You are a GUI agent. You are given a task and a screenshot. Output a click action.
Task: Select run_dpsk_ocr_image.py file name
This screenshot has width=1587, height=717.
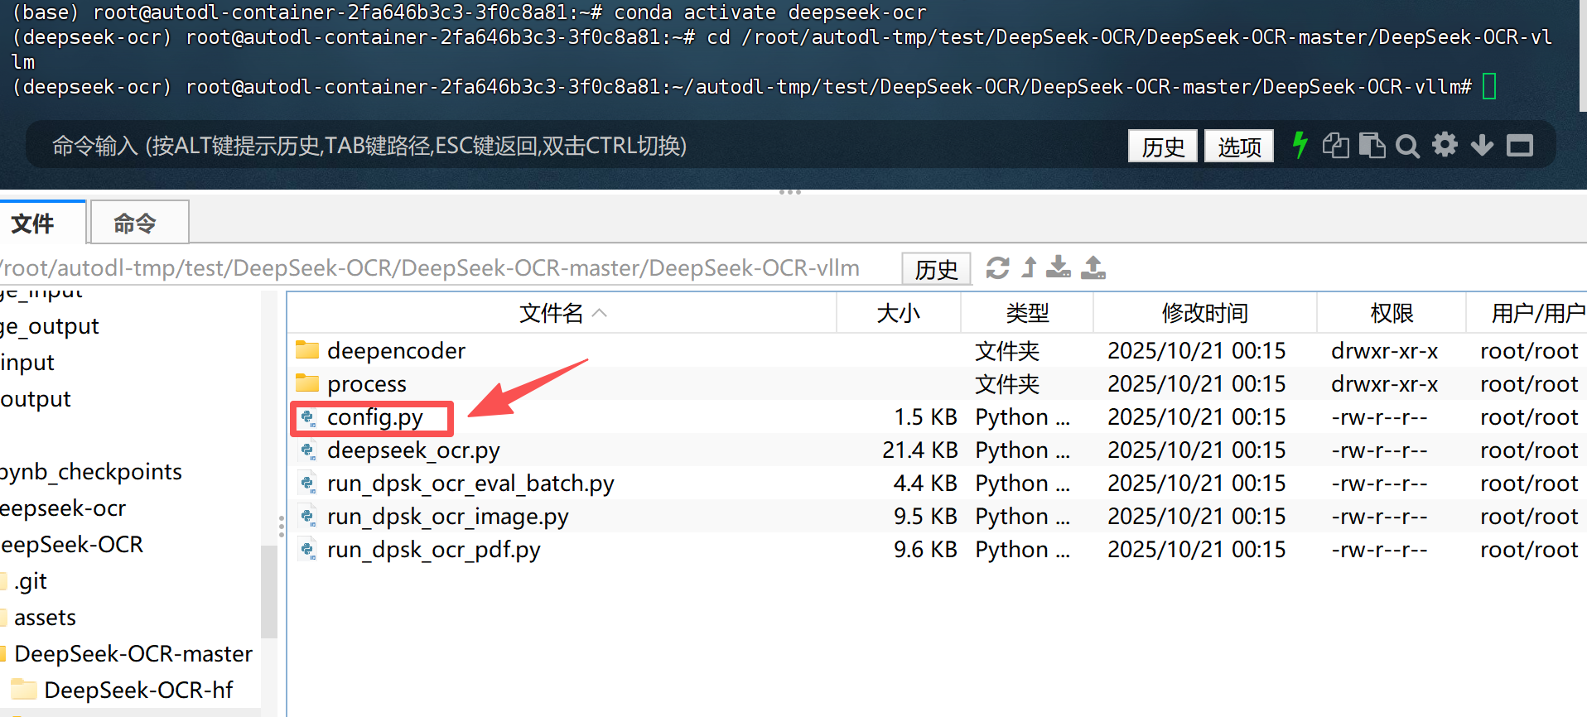click(x=448, y=517)
